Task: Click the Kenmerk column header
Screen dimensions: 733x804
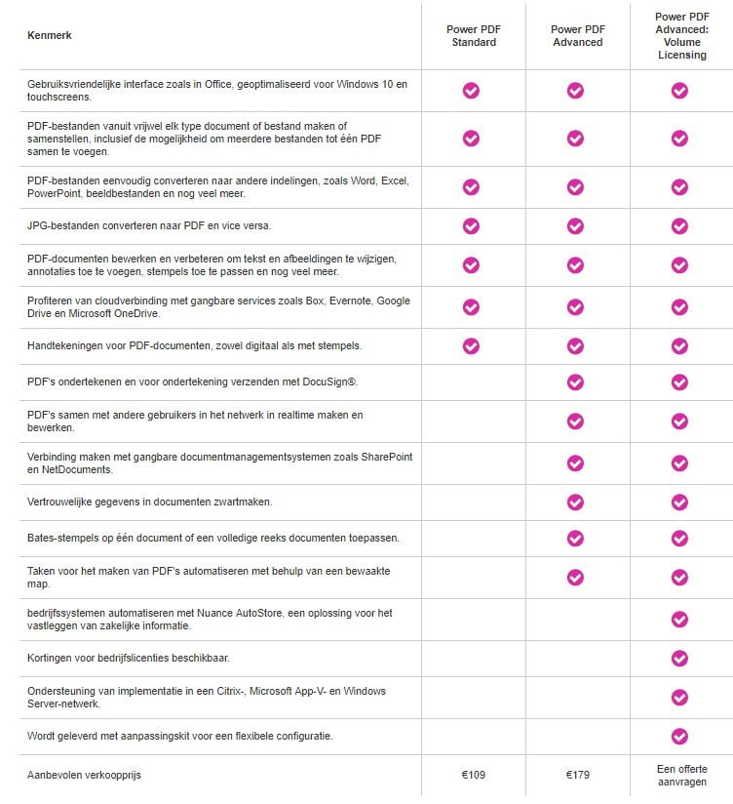Action: coord(50,36)
